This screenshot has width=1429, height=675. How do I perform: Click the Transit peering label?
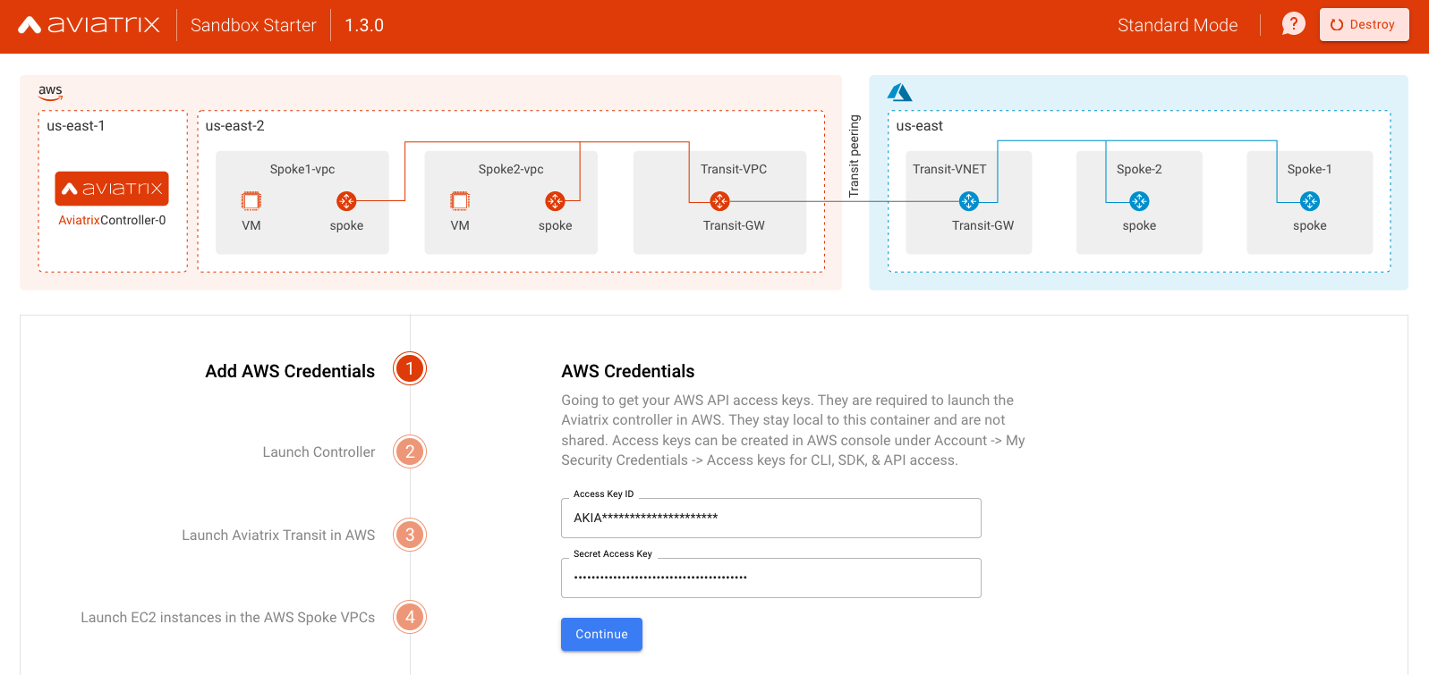click(x=854, y=156)
